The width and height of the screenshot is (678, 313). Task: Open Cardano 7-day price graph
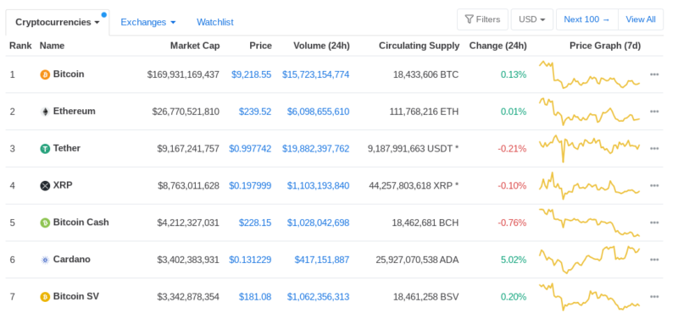(589, 260)
